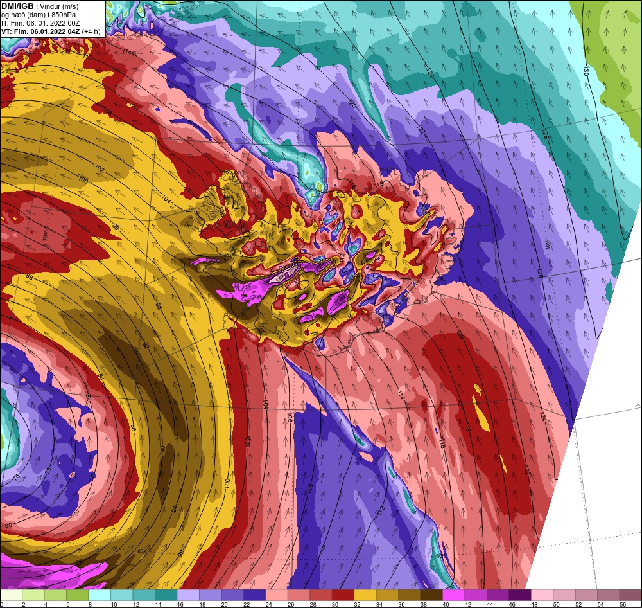The height and width of the screenshot is (608, 642).
Task: Select the '10W' longitude label
Action: 548,246
